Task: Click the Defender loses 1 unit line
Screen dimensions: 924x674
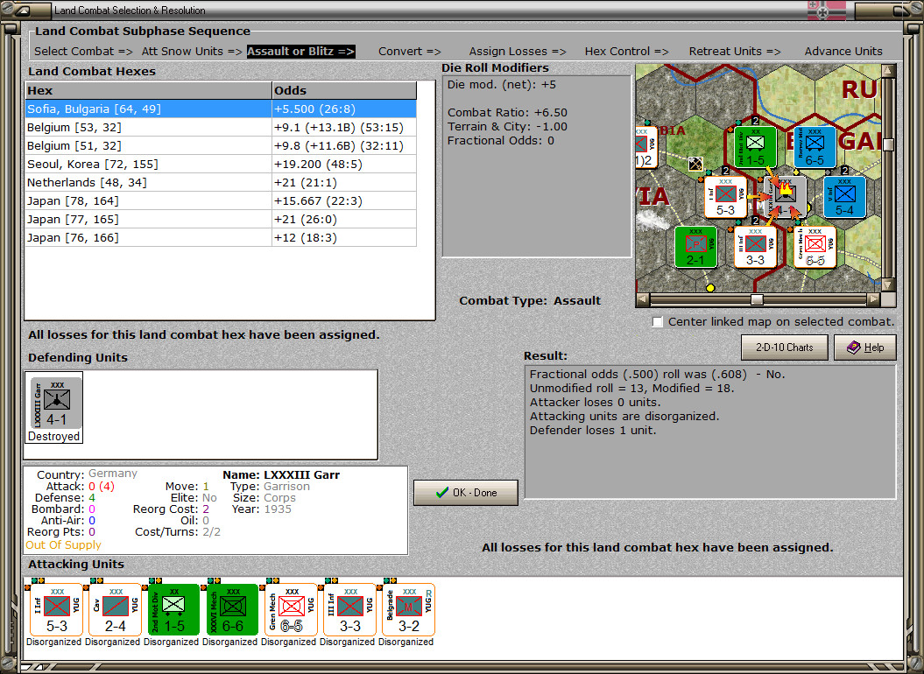Action: [x=591, y=430]
